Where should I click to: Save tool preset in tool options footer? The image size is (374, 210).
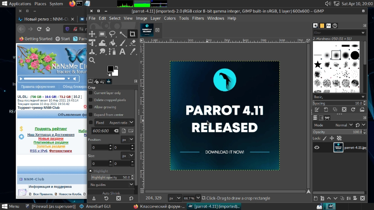tap(94, 198)
